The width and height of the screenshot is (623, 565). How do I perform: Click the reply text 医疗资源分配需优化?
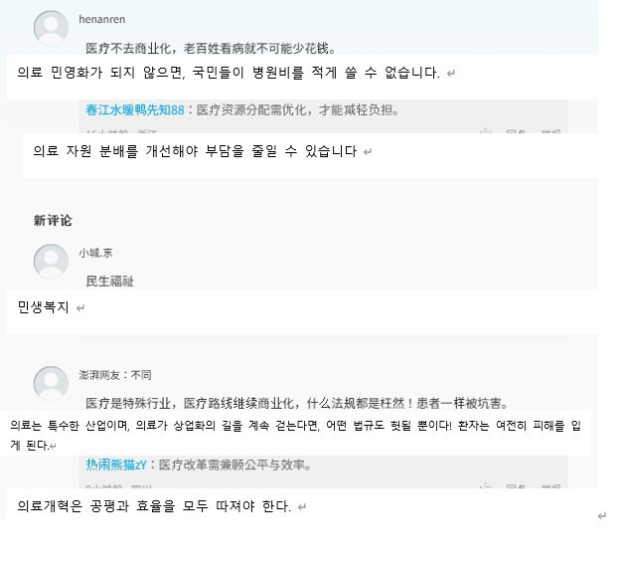298,110
